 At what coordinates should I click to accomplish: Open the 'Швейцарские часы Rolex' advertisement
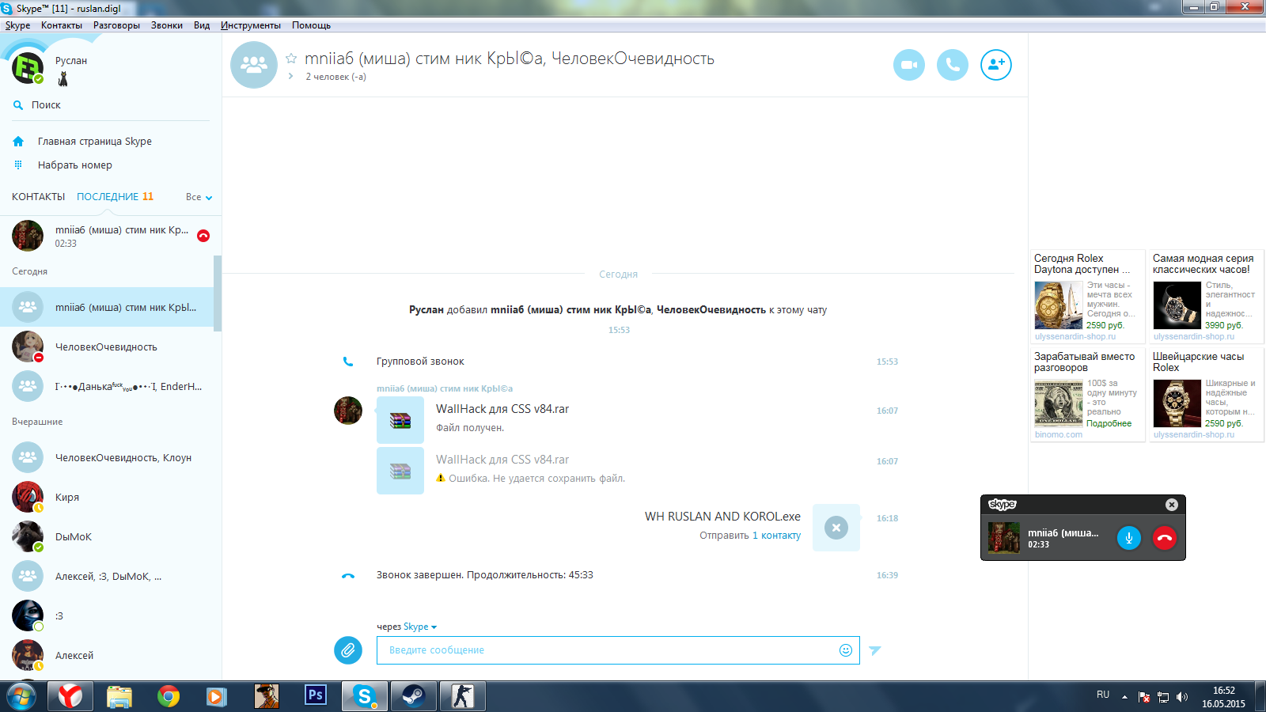pyautogui.click(x=1206, y=395)
